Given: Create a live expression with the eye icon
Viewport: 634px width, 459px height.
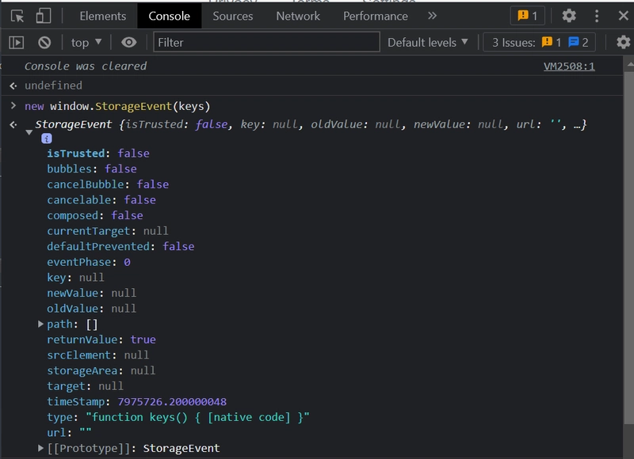Looking at the screenshot, I should pos(129,43).
